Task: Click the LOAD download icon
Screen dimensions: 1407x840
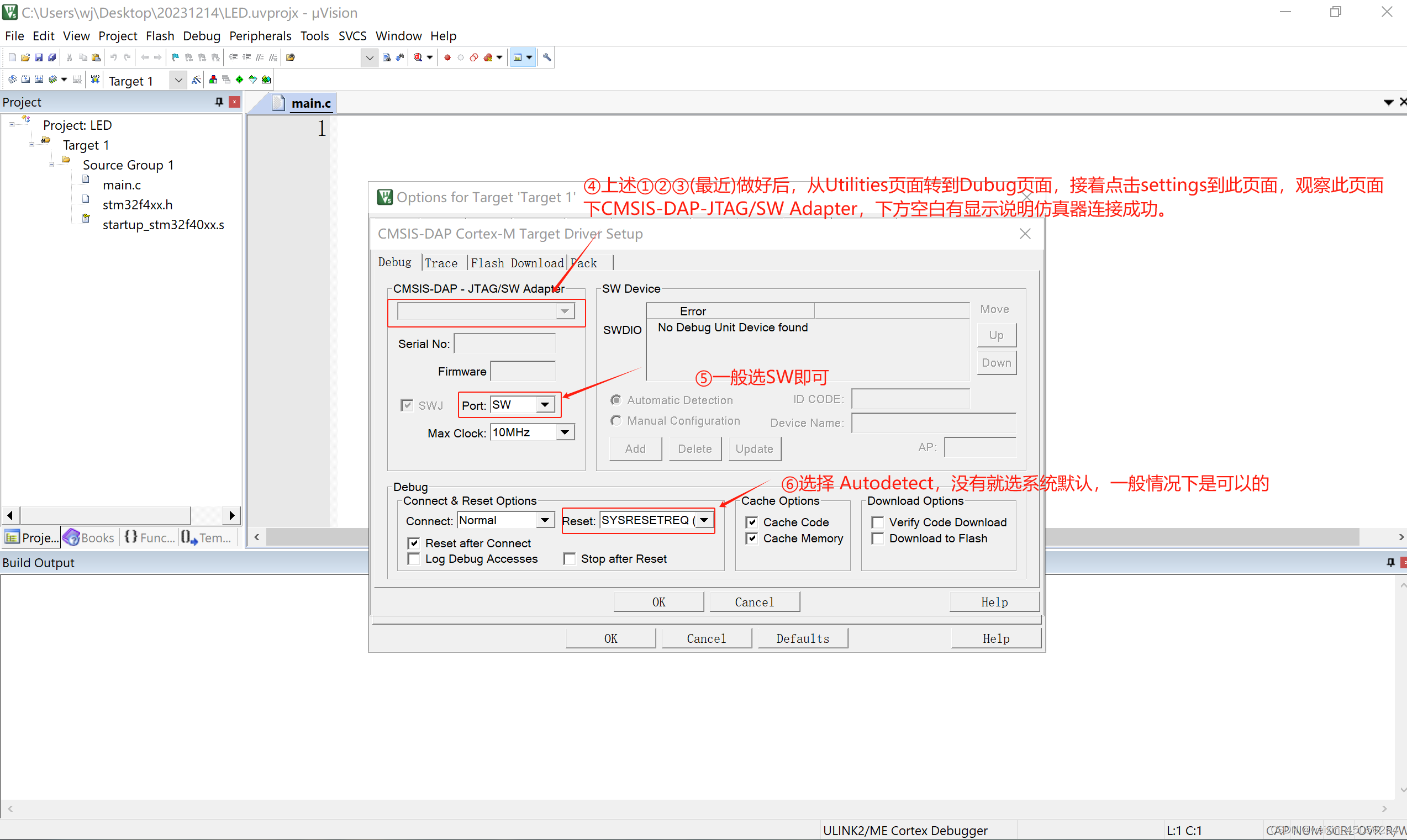Action: tap(95, 80)
